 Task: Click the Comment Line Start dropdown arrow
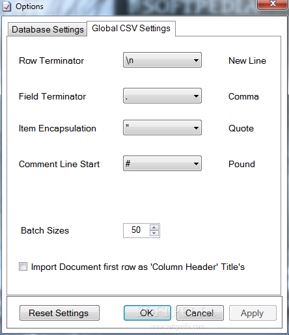[196, 163]
